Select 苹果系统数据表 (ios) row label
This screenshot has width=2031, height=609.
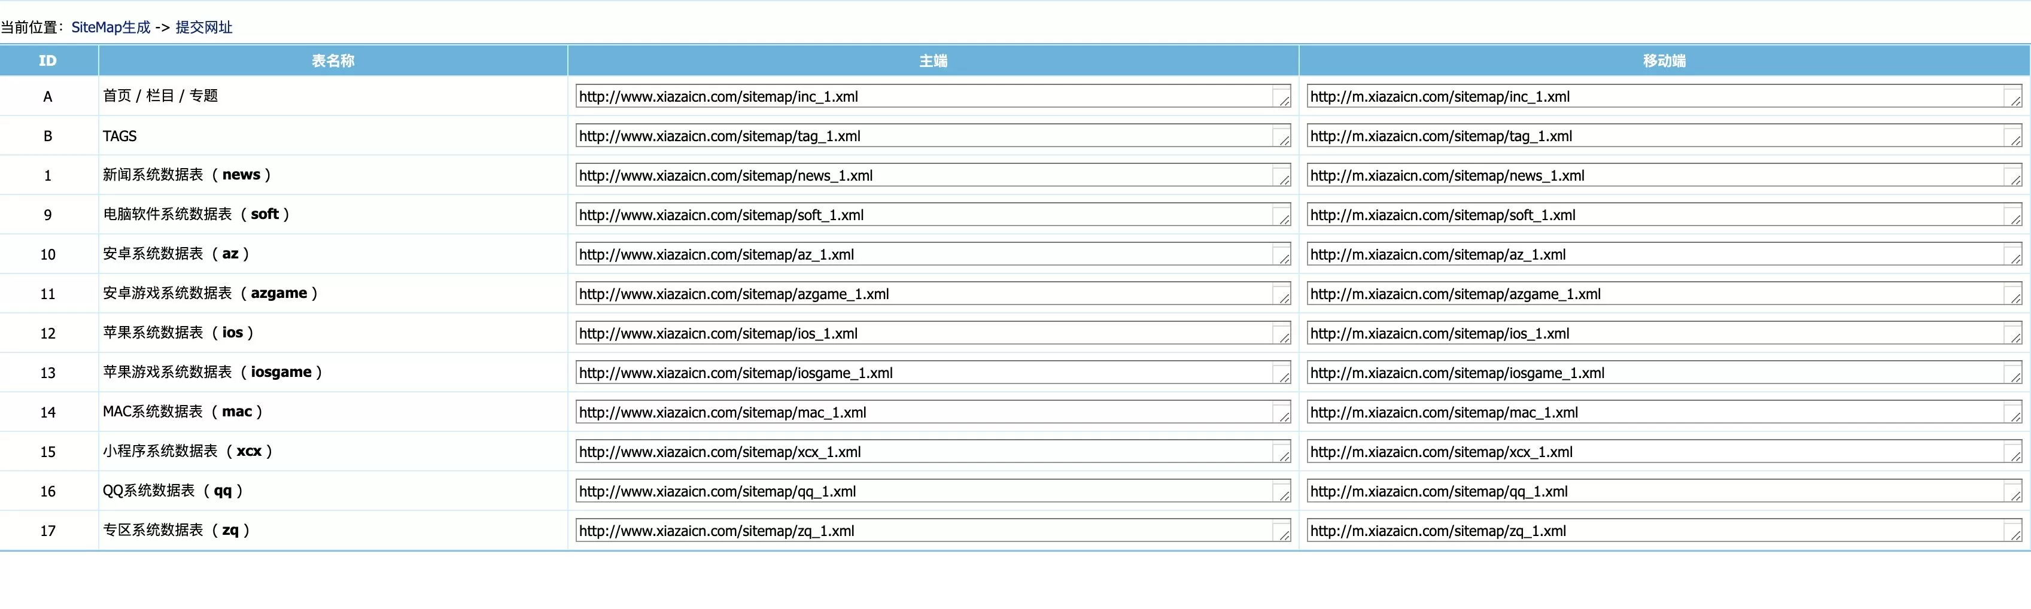178,333
